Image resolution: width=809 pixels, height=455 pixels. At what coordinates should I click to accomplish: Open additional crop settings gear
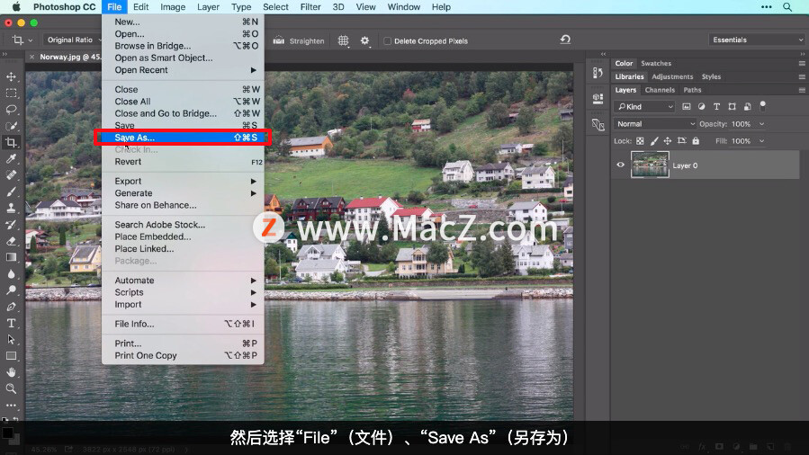pos(364,40)
